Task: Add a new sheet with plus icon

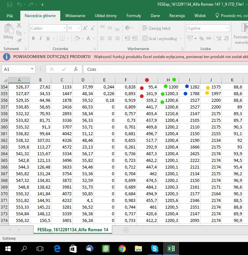Action: click(126, 230)
